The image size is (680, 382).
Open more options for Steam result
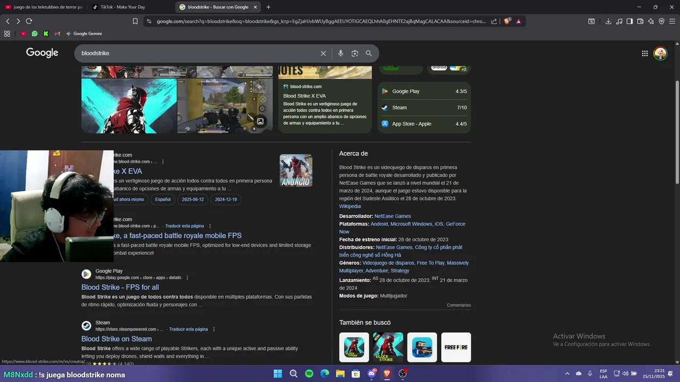pos(214,329)
